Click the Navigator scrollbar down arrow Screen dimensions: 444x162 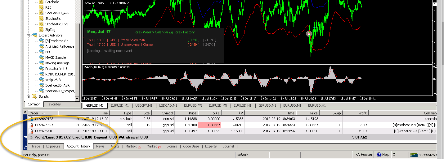click(78, 99)
